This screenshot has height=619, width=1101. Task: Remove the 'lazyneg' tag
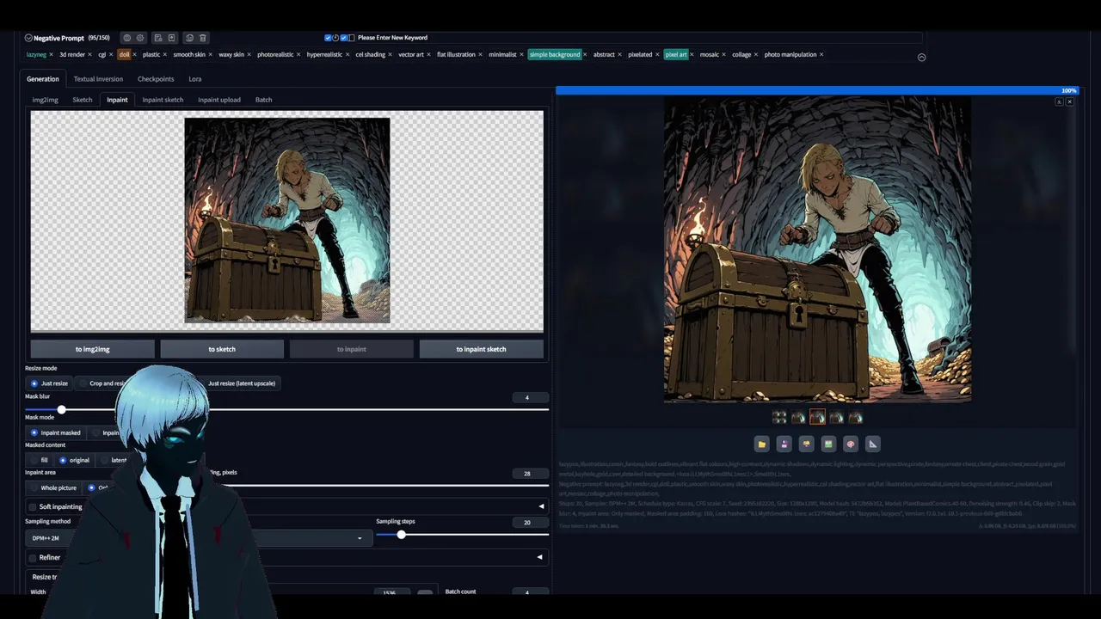click(52, 54)
